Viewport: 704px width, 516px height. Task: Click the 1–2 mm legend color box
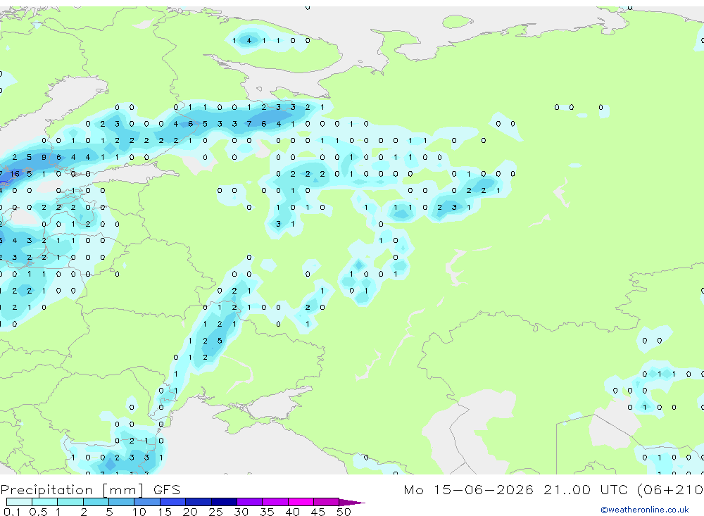pyautogui.click(x=70, y=502)
